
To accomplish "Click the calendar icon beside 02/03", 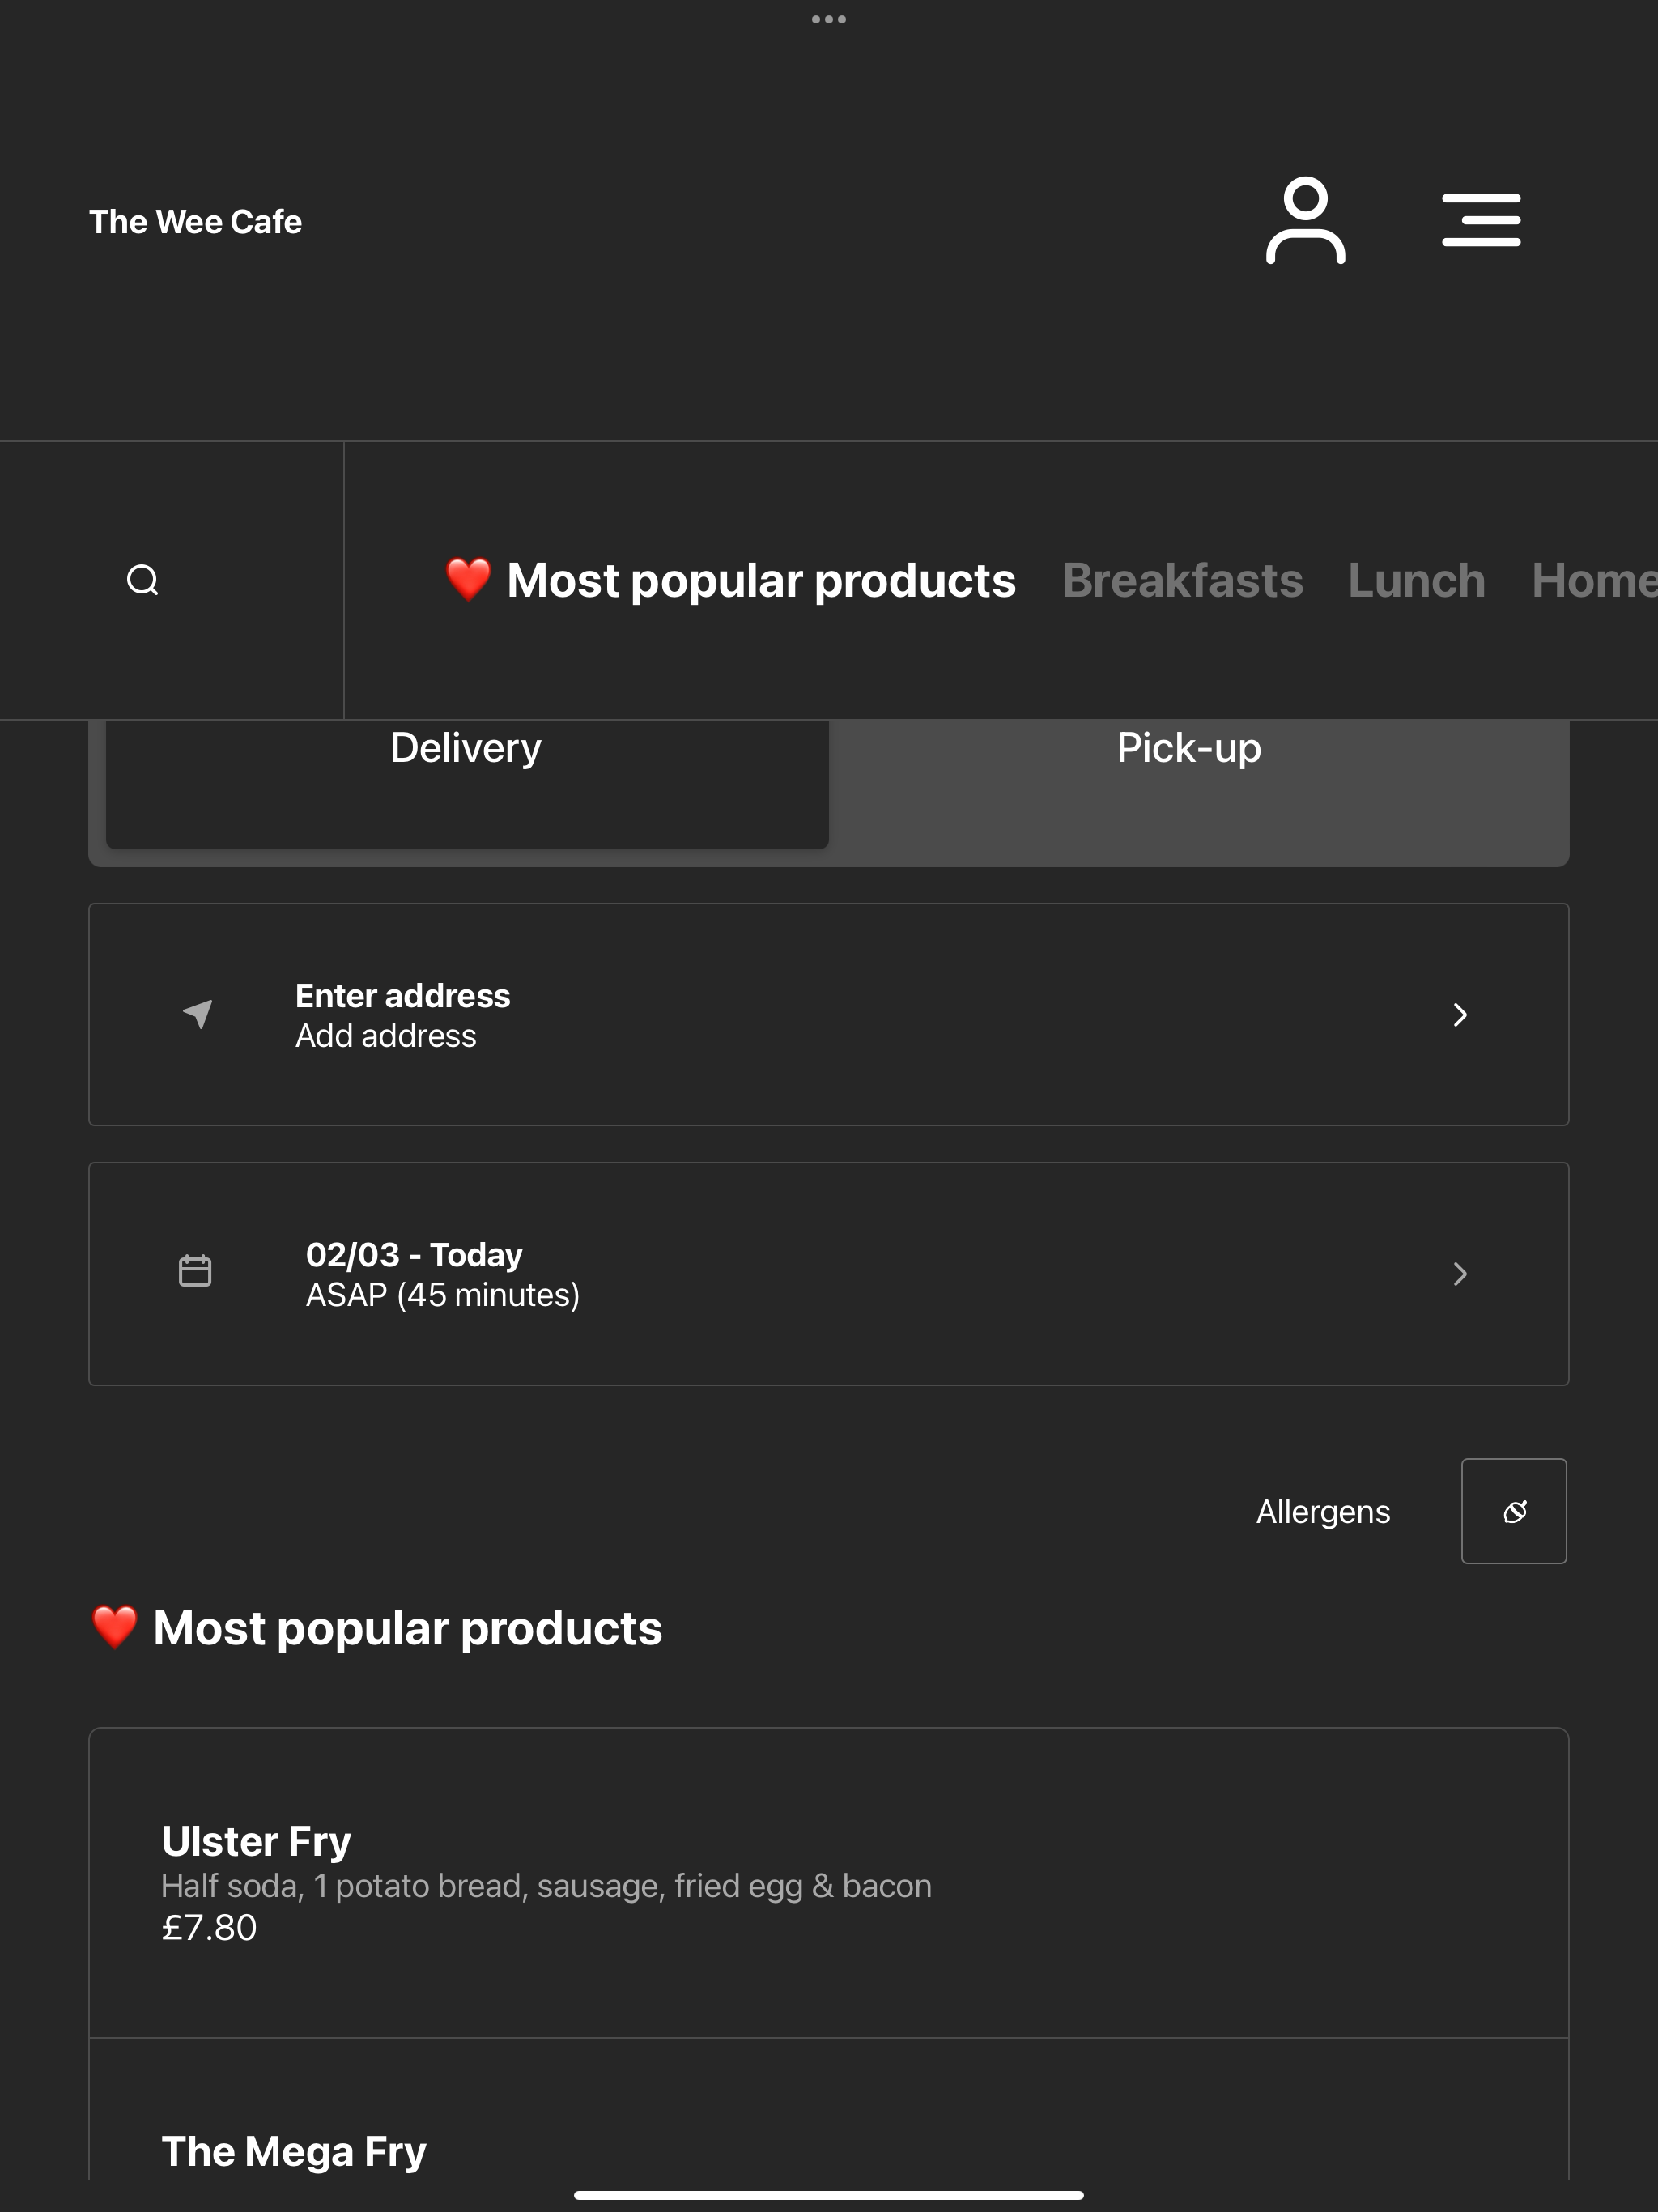I will coord(195,1271).
